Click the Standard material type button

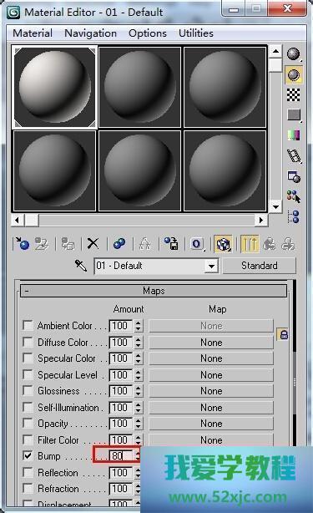point(260,266)
